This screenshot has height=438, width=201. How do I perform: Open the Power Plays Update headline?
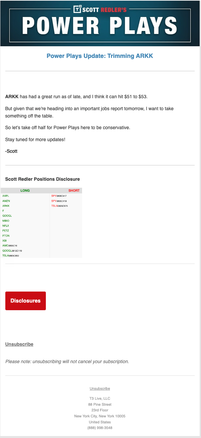click(100, 56)
